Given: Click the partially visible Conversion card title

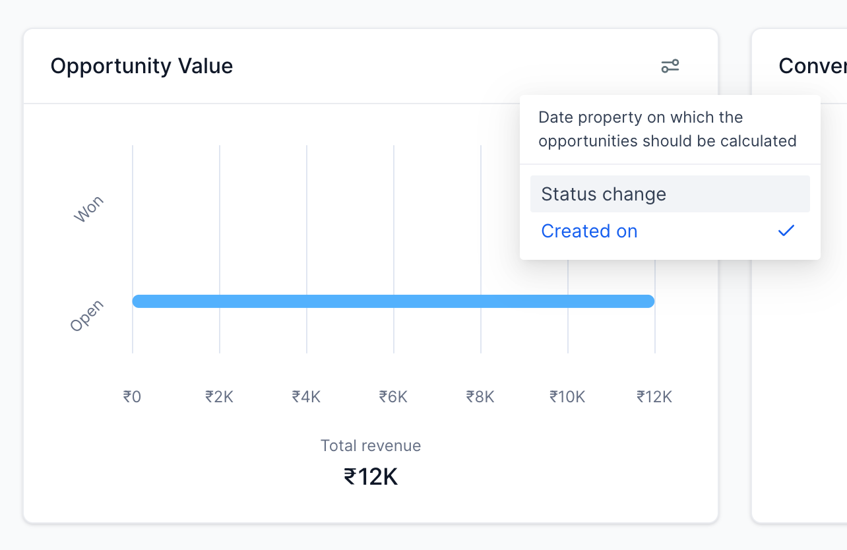Looking at the screenshot, I should pyautogui.click(x=812, y=66).
